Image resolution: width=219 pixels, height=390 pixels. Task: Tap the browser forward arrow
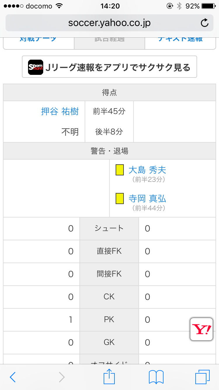pos(62,377)
